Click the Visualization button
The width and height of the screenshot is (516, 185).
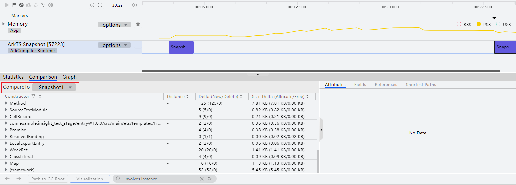90,179
